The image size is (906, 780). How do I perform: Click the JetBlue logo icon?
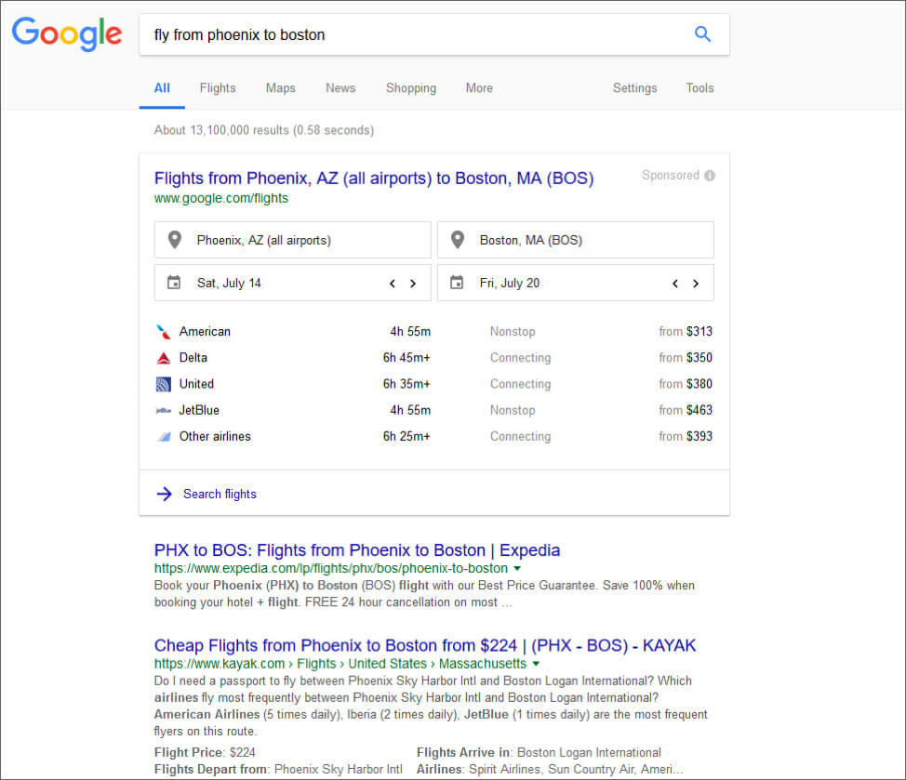click(x=164, y=411)
